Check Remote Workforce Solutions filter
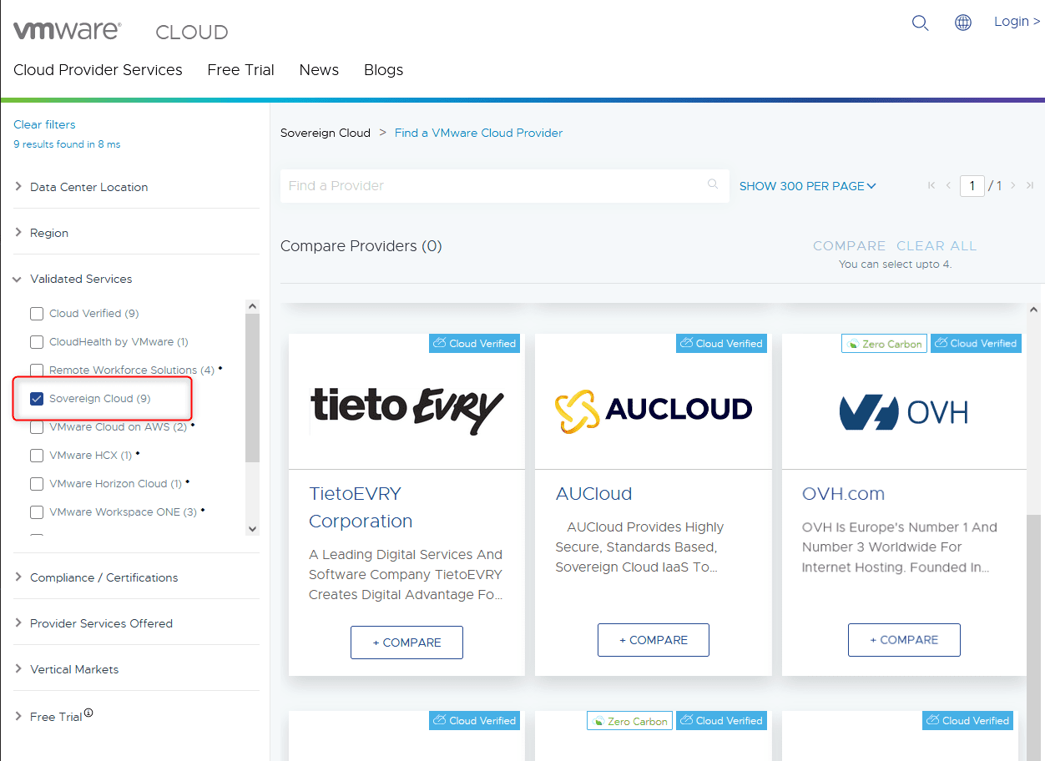 tap(37, 370)
